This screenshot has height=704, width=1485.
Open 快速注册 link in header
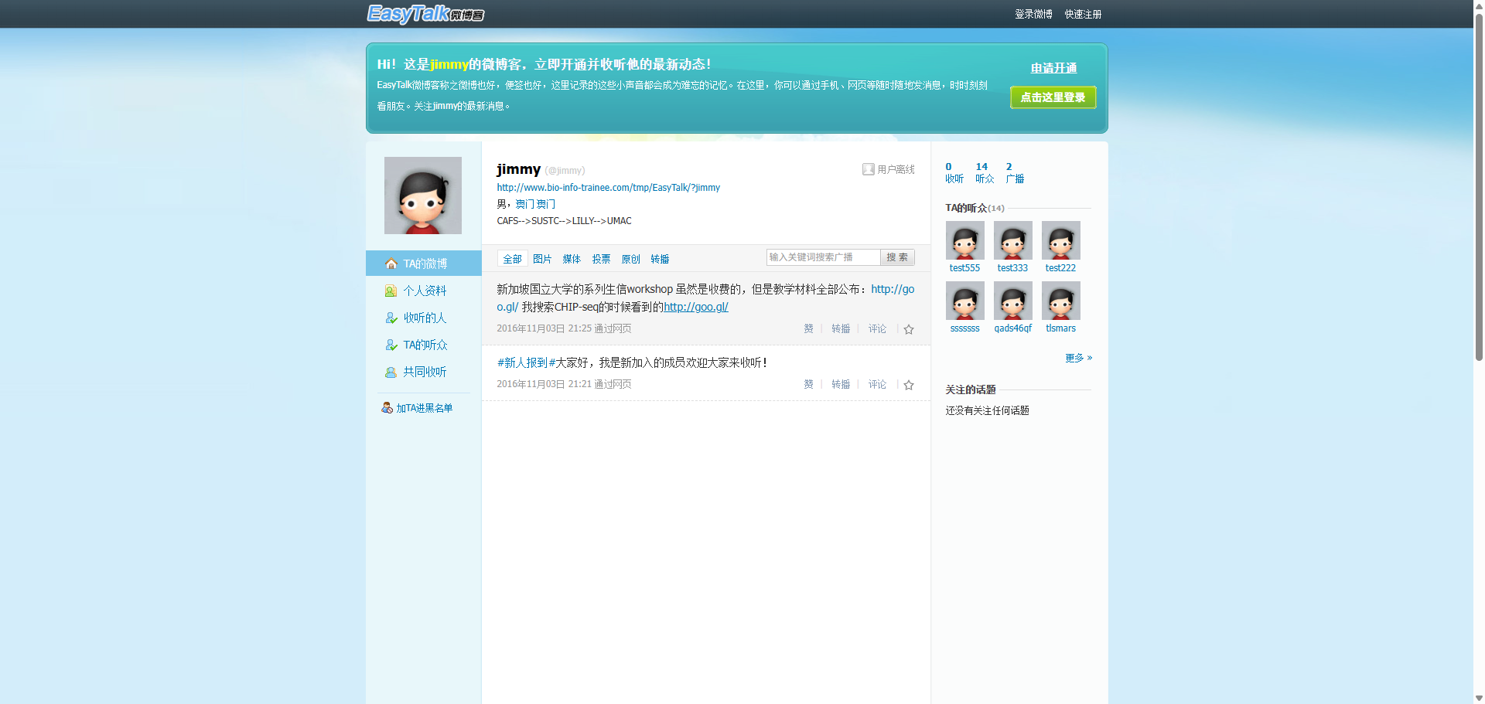(x=1083, y=14)
